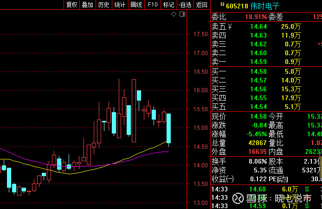Viewport: 322px width, 209px height.
Task: Select the 买四 price 14.55
Action: pyautogui.click(x=258, y=98)
